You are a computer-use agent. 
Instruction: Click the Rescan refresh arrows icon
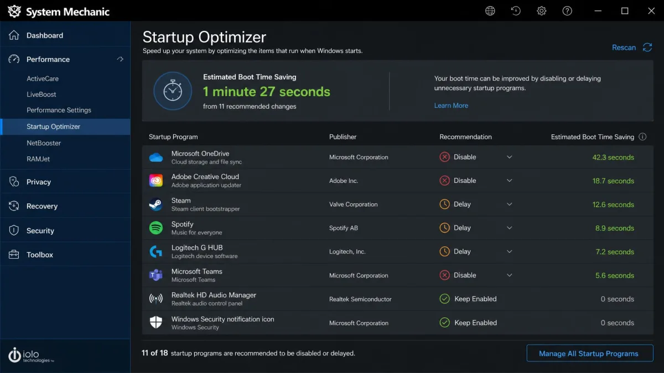[x=647, y=48]
